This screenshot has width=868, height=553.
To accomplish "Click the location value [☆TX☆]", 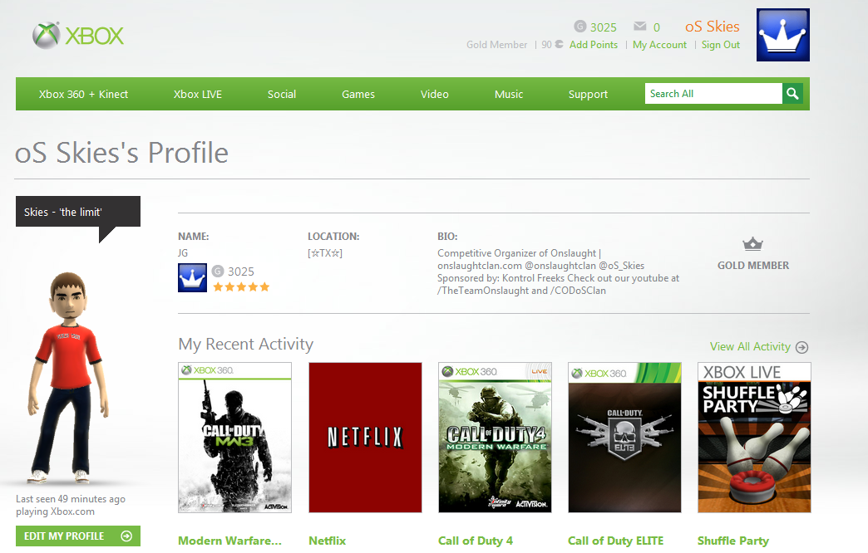I will click(x=325, y=252).
